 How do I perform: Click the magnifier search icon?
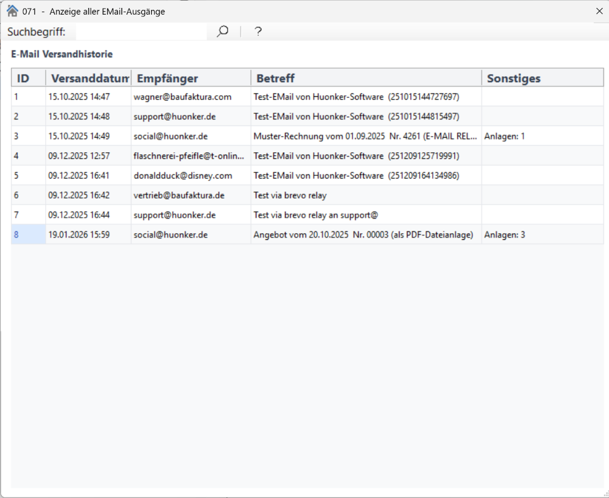[x=222, y=32]
